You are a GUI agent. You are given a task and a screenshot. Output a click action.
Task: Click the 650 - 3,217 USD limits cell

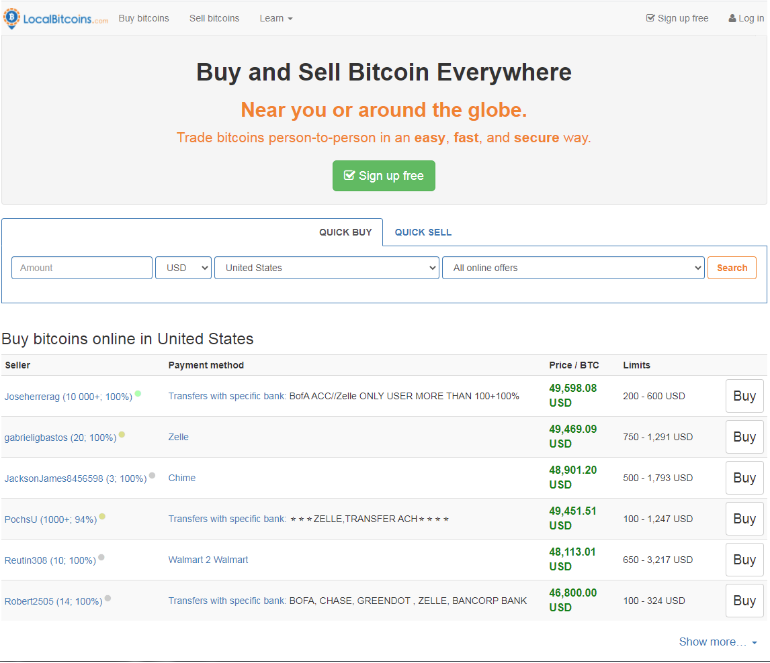(x=658, y=560)
